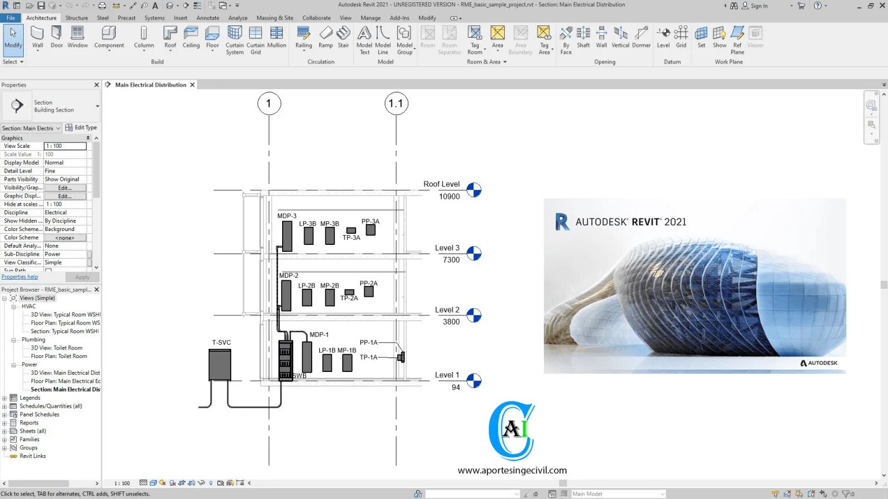Switch to the Structure ribbon tab
Screen dimensions: 888x499
tap(76, 18)
